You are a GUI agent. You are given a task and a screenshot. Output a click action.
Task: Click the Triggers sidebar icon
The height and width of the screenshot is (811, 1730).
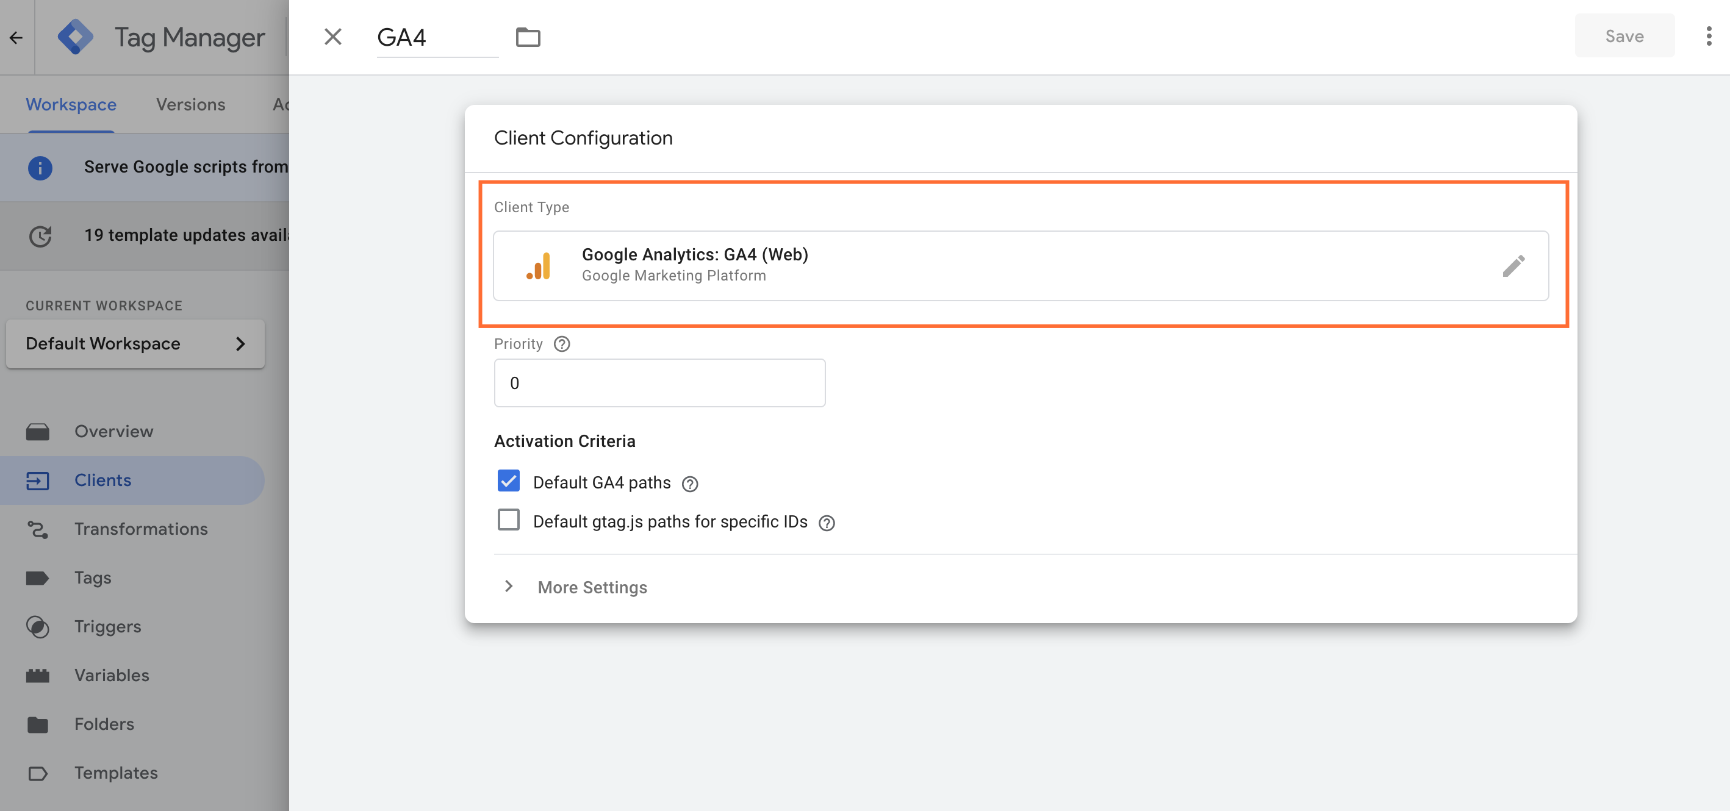point(38,627)
